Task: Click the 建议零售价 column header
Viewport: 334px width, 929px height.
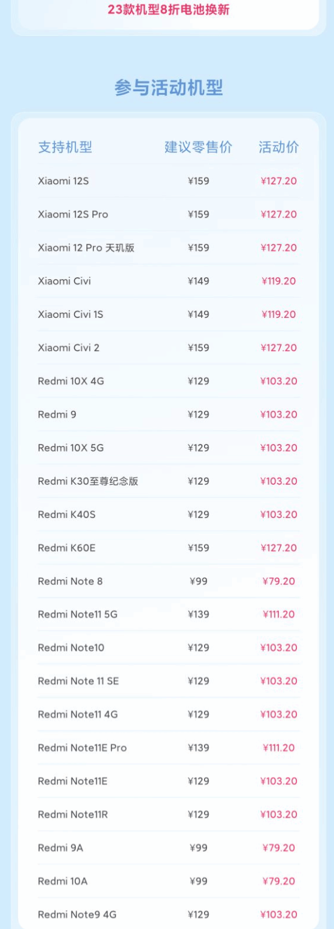Action: coord(199,147)
